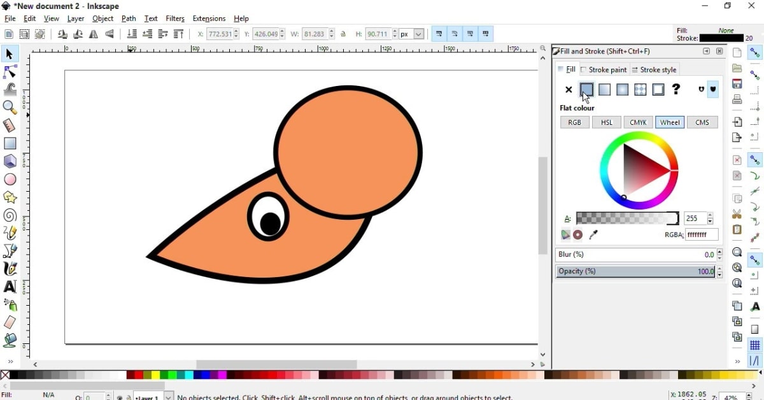
Task: Select the Measure ruler tool
Action: (x=10, y=125)
